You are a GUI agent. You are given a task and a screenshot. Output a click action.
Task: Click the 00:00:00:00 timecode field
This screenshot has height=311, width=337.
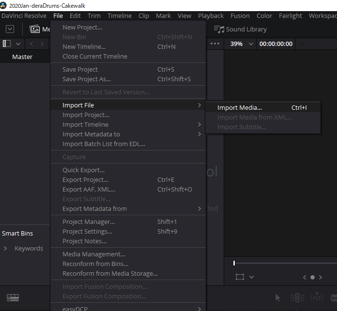pyautogui.click(x=276, y=44)
